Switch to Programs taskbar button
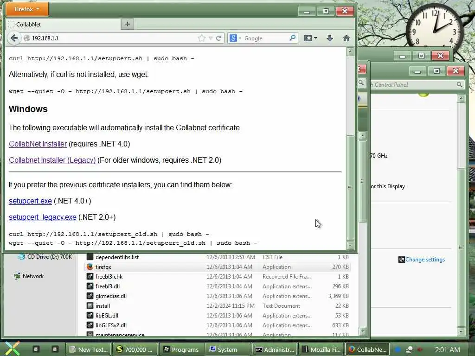Screen dimensions: 475x356 click(x=181, y=350)
